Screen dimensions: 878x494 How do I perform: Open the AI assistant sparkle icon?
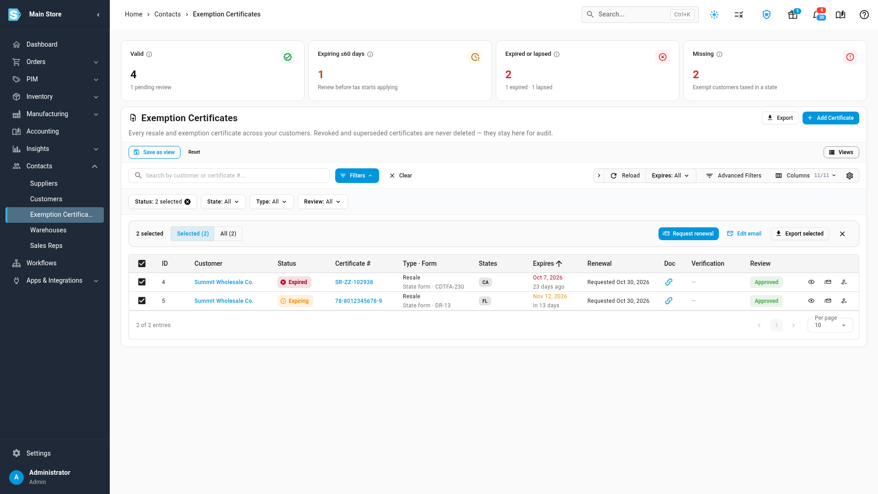[714, 15]
